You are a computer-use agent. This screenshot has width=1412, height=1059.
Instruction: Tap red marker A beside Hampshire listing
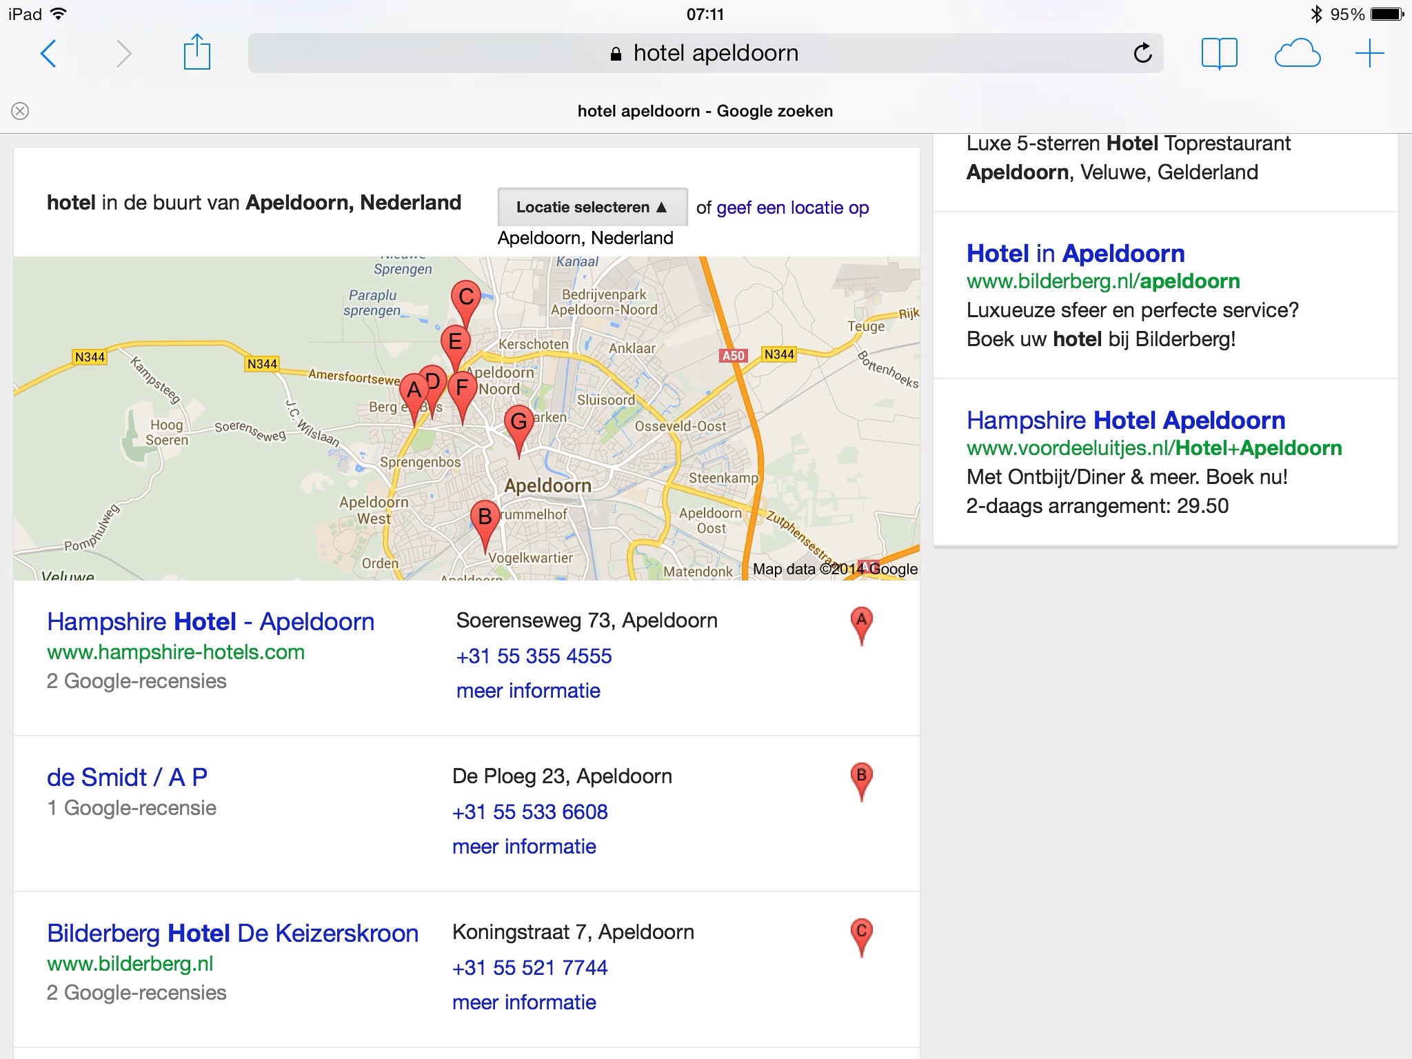[x=860, y=624]
